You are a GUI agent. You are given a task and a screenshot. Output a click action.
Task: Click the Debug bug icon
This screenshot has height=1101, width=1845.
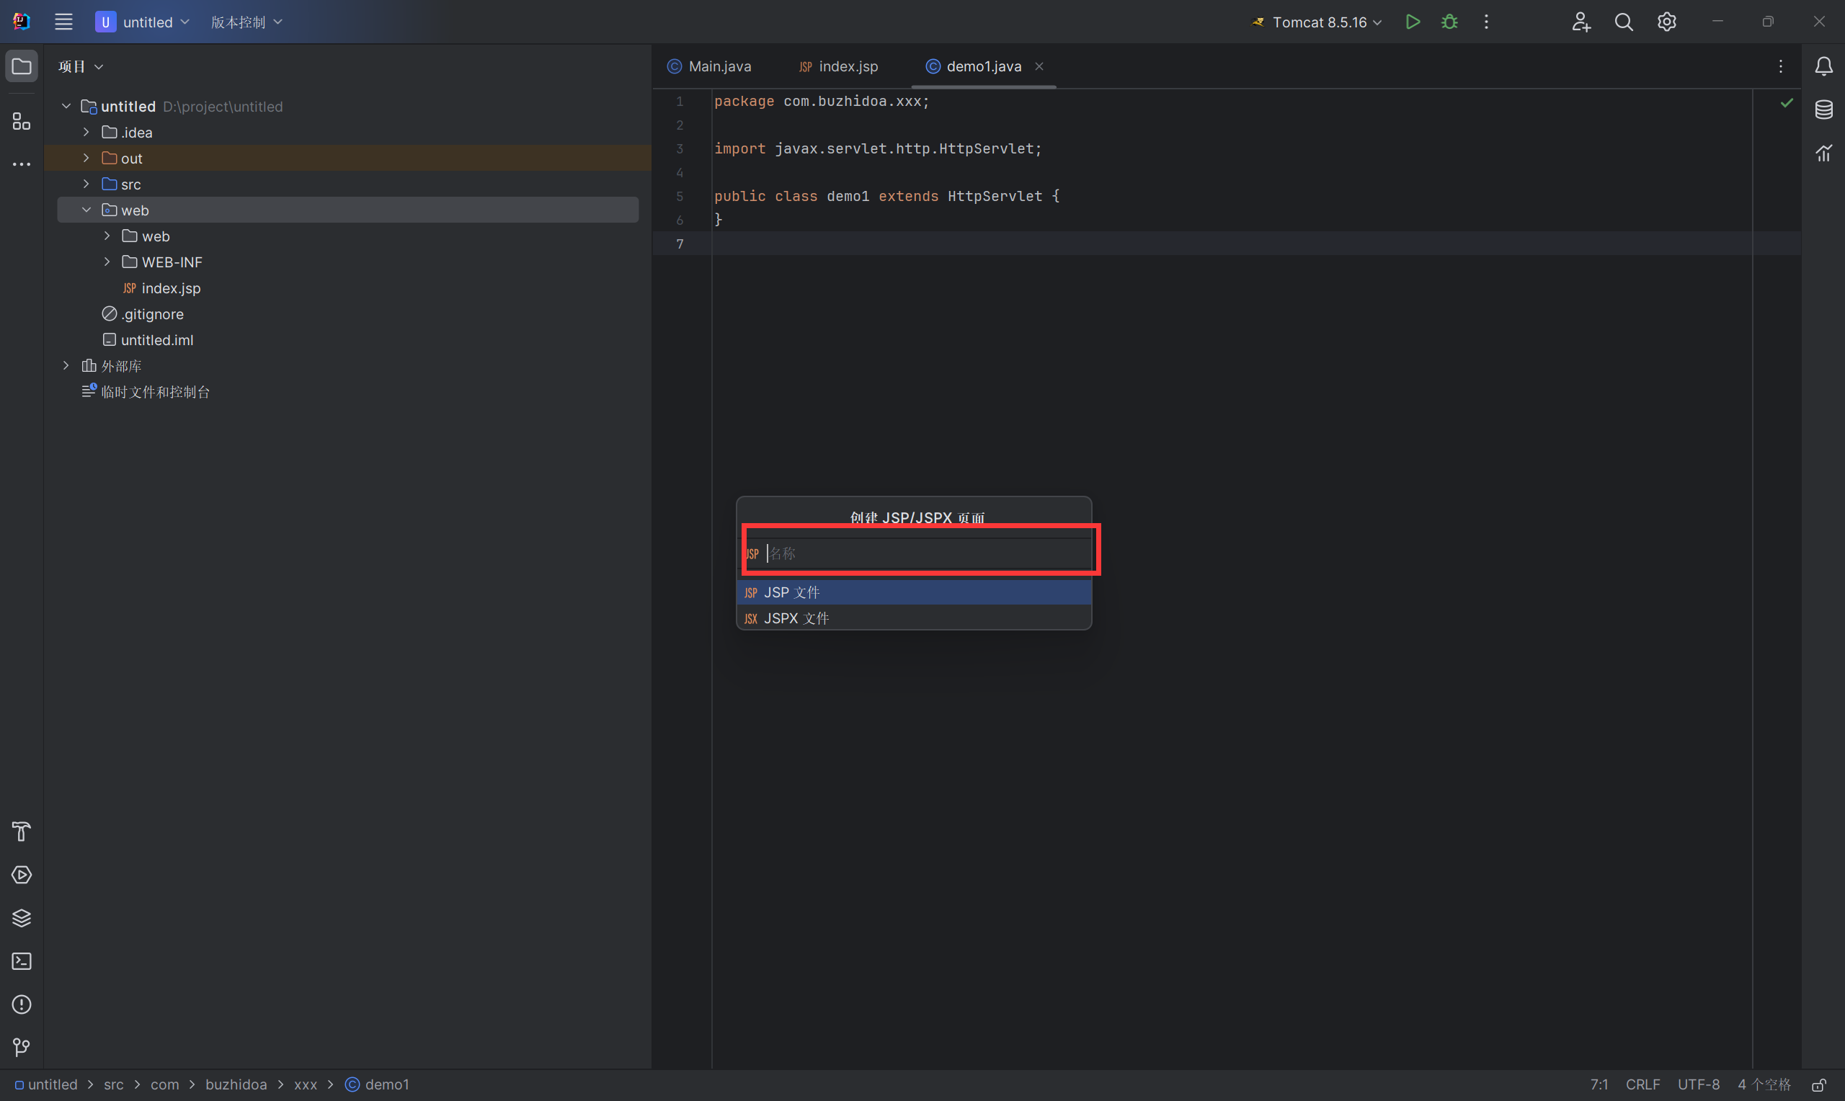1449,22
